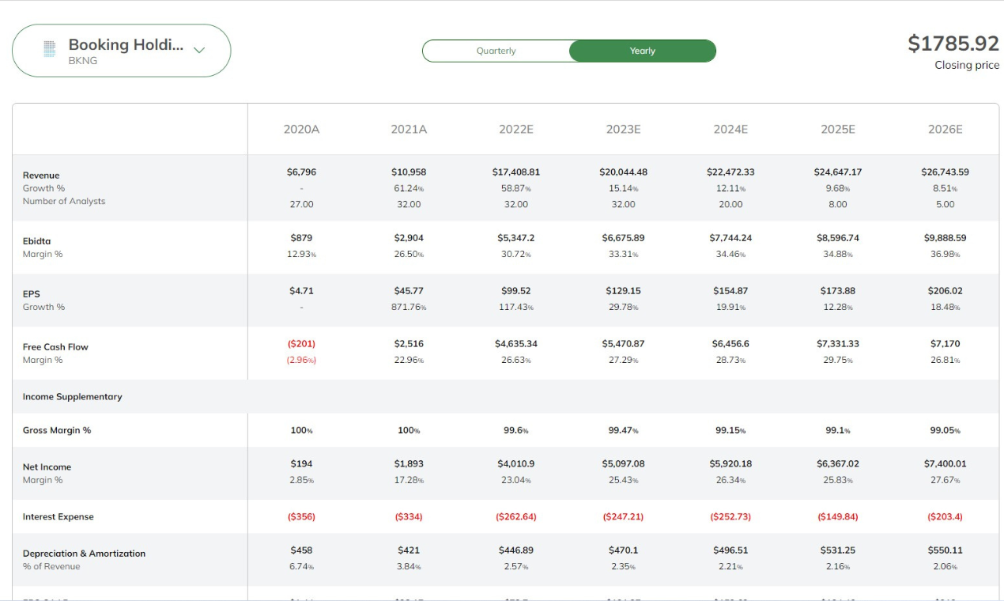Click the Ebidta row label
Viewport: 1004px width, 601px height.
tap(37, 241)
